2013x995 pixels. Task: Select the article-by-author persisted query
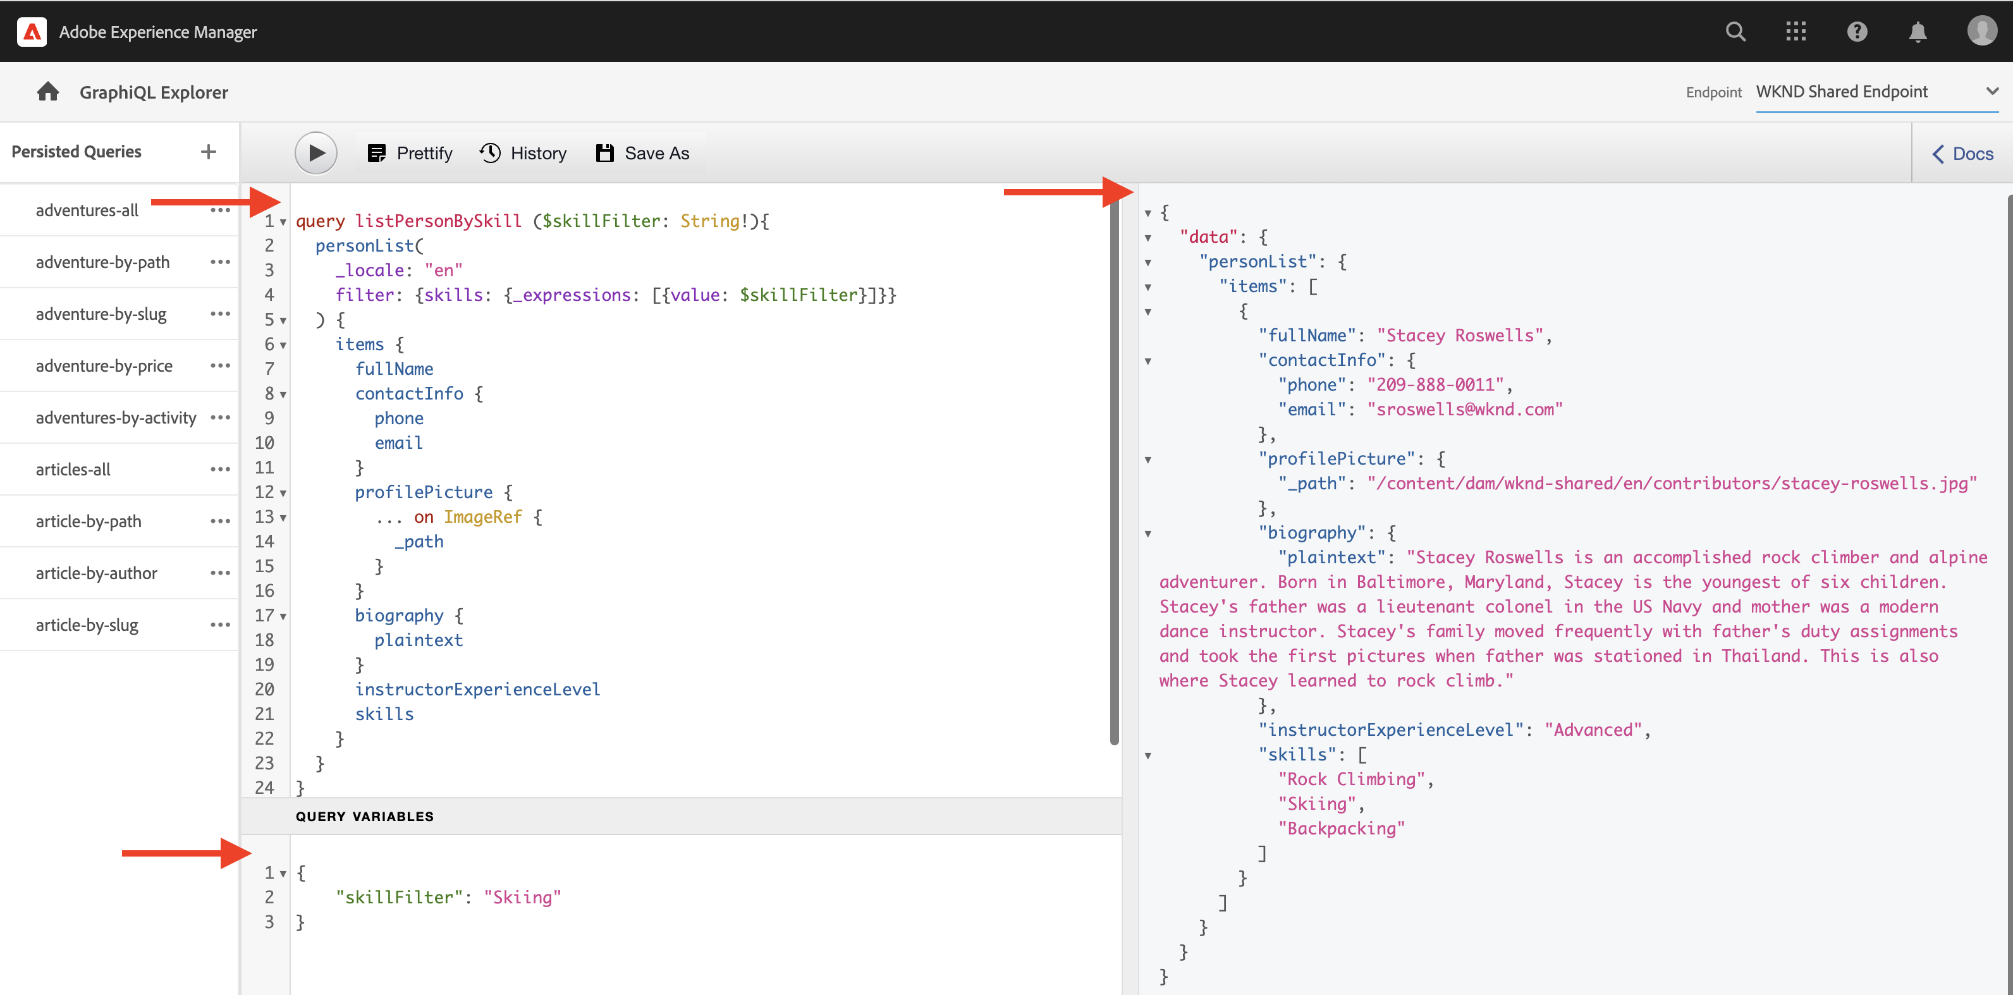[97, 573]
